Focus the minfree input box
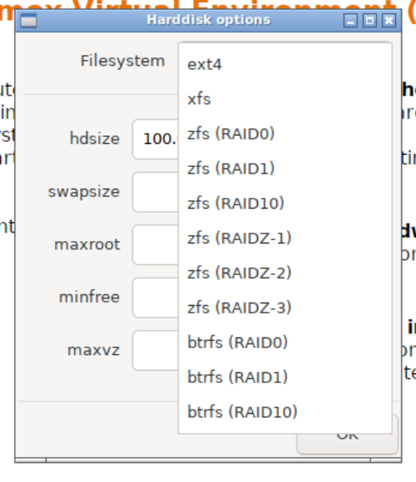This screenshot has width=416, height=482. pos(156,298)
